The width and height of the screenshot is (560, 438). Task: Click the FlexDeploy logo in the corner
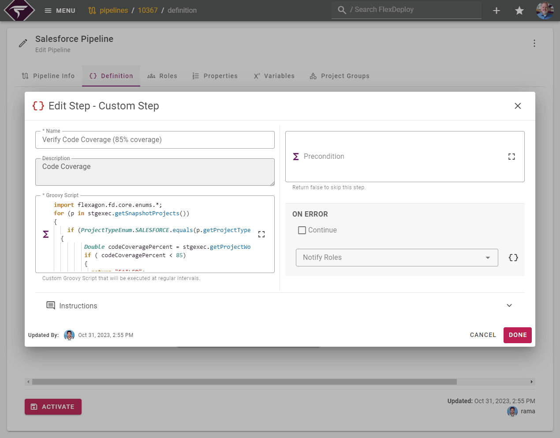[19, 11]
